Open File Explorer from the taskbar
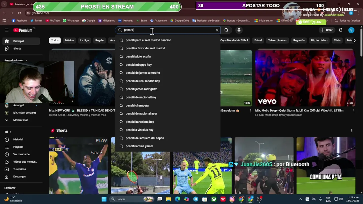Image resolution: width=363 pixels, height=204 pixels. point(168,199)
